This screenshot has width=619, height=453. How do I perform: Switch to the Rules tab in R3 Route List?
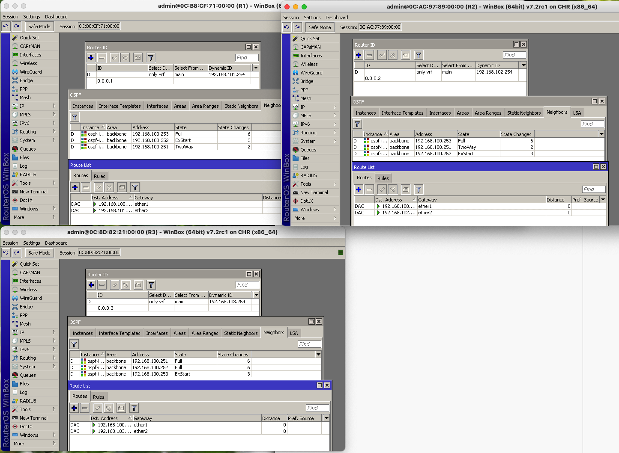[99, 397]
